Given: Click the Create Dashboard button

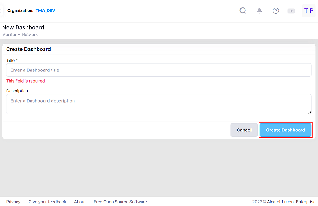Looking at the screenshot, I should 285,130.
